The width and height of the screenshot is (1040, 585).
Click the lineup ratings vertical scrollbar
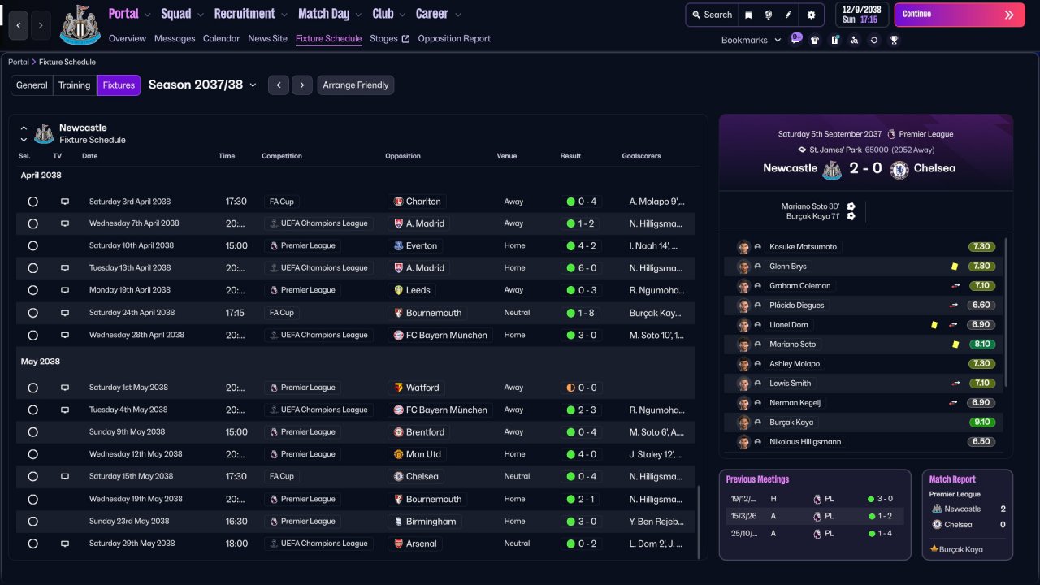(1006, 312)
